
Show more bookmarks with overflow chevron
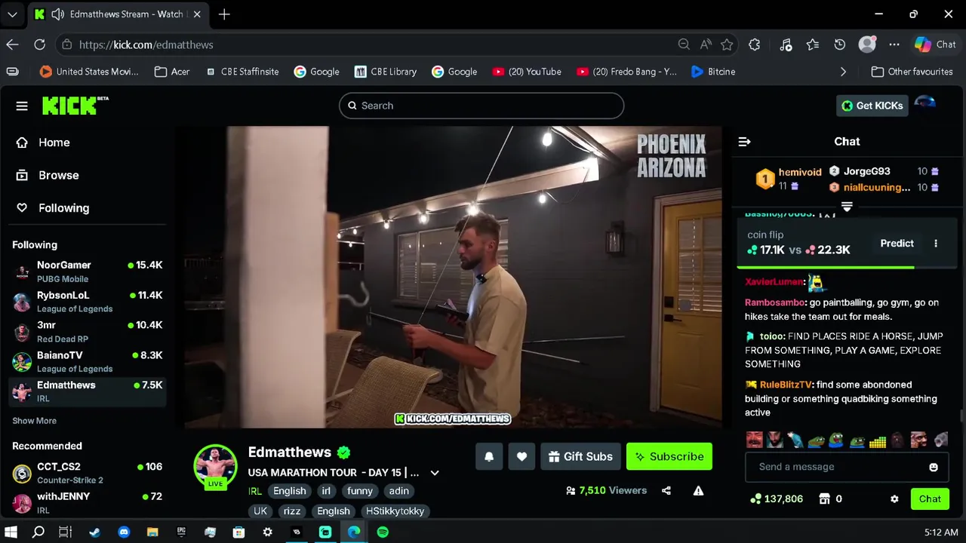click(843, 72)
